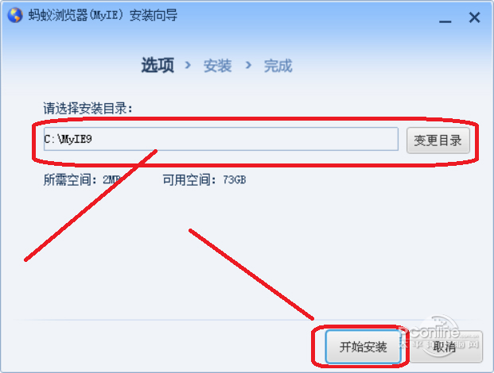The image size is (494, 373).
Task: Select the 完成 step label
Action: pos(278,66)
